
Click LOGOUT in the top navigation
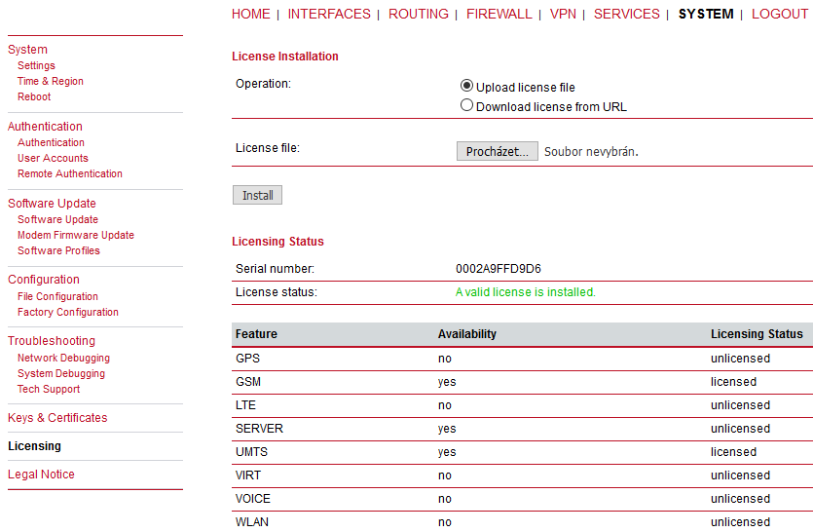point(780,14)
